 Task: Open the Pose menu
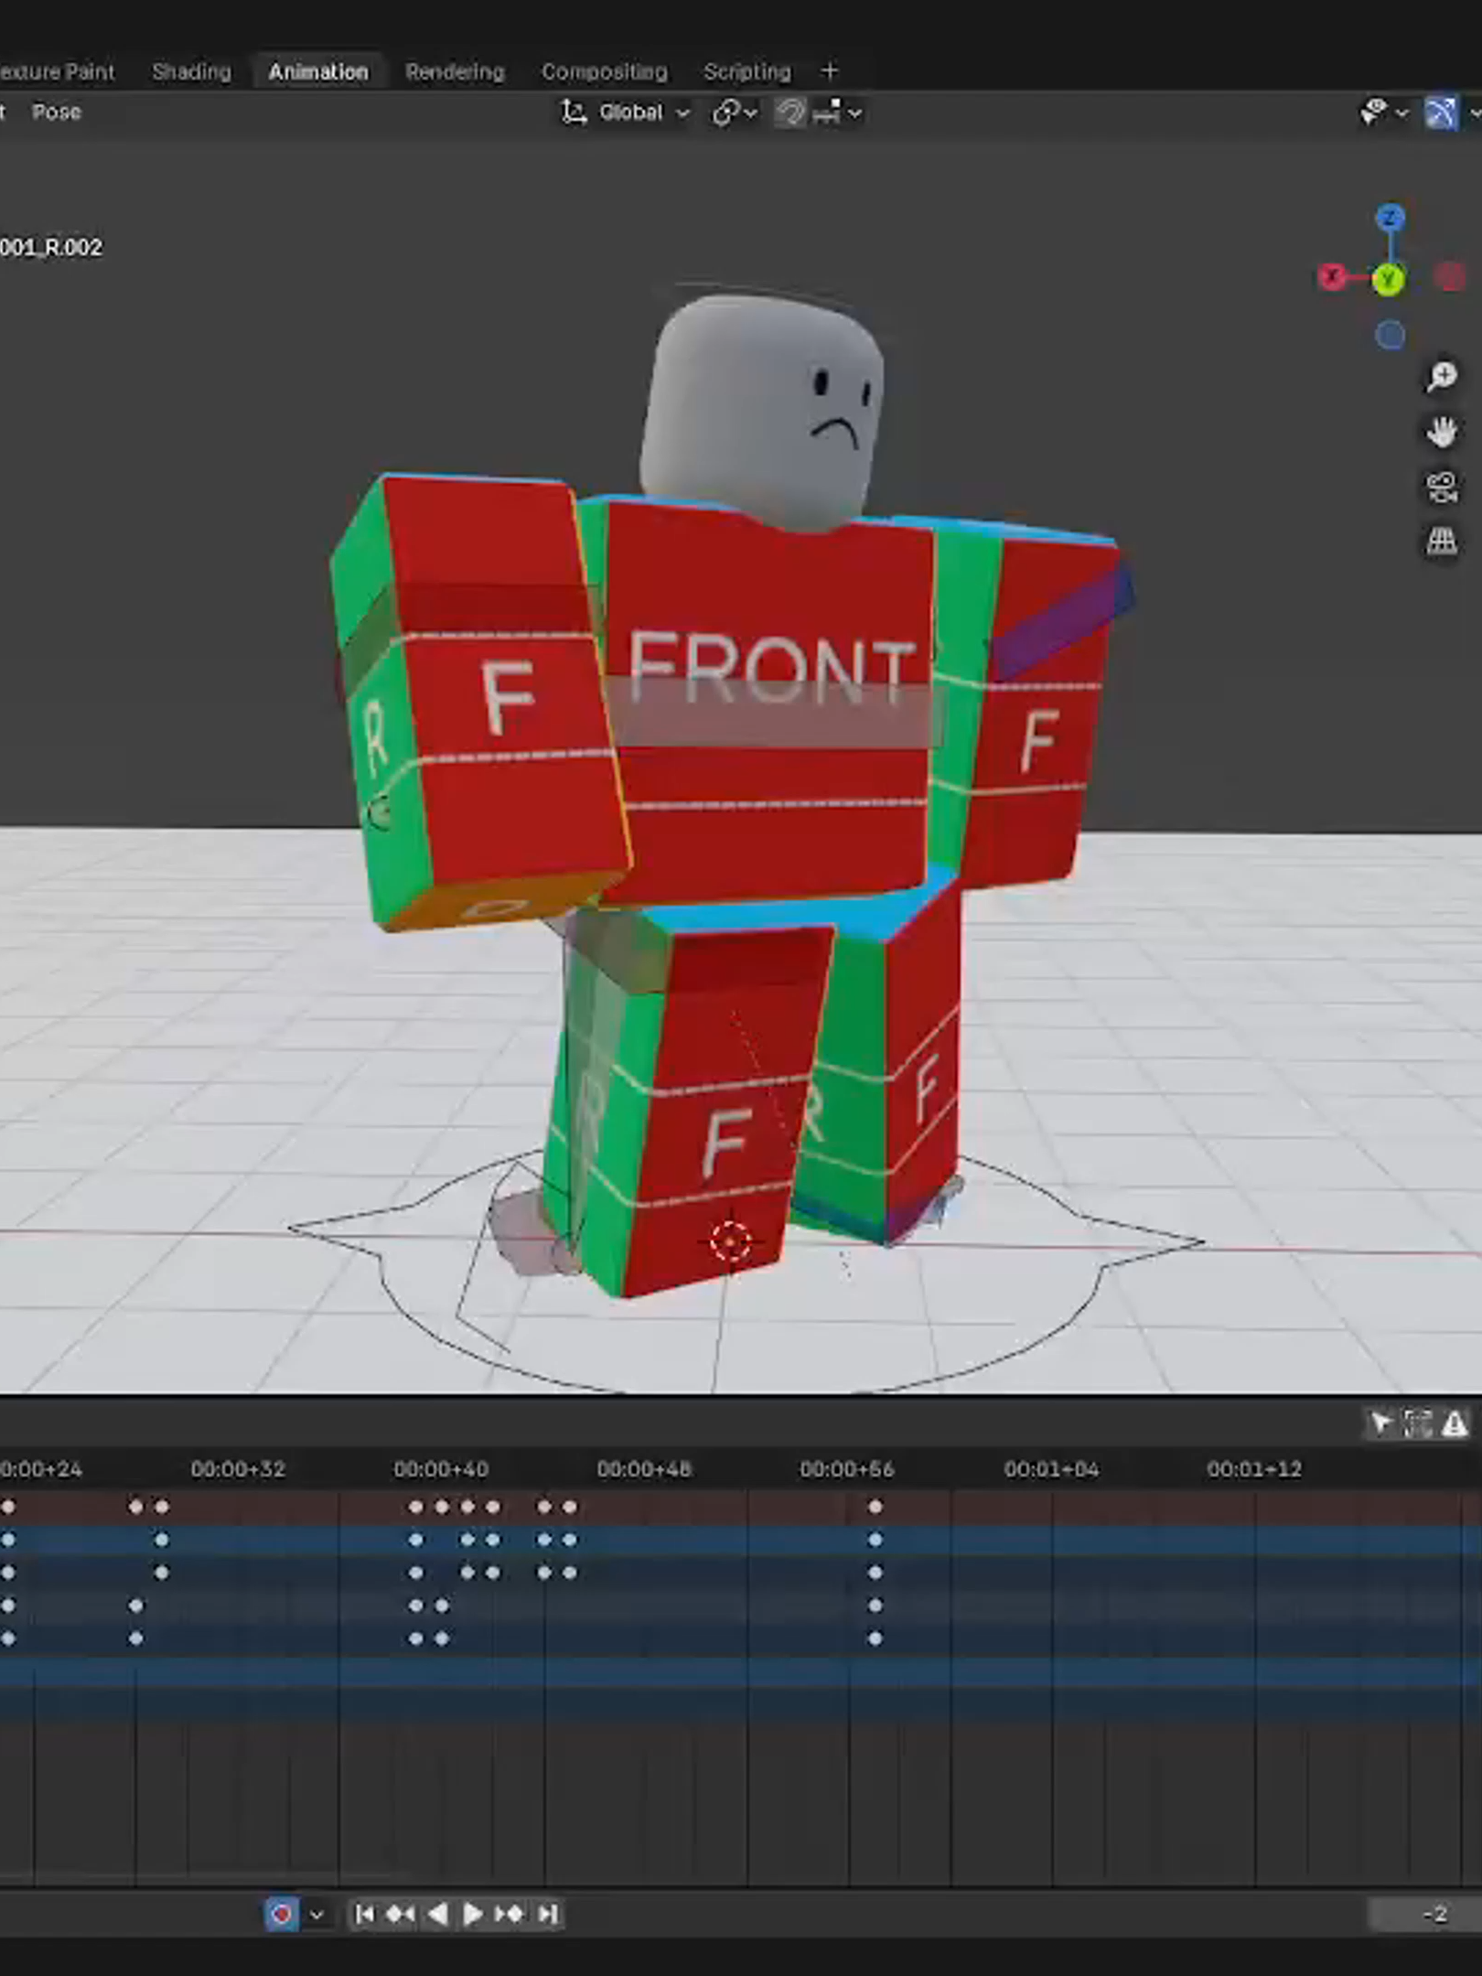(x=57, y=112)
